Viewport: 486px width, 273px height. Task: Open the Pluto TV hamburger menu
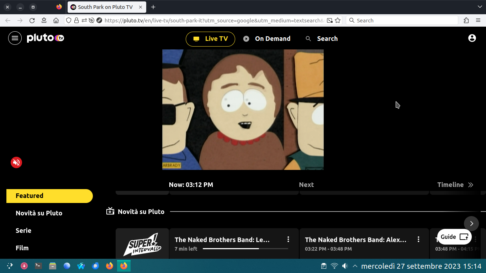[x=15, y=38]
